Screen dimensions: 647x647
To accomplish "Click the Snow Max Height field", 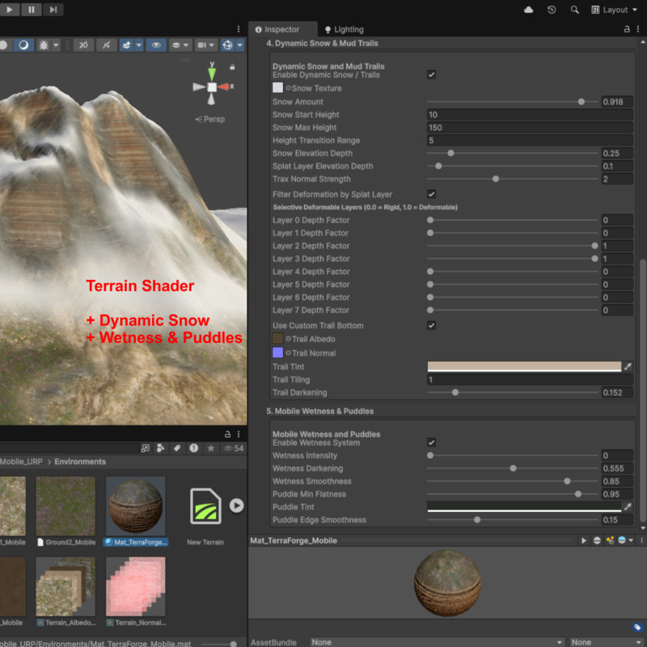I will click(530, 128).
